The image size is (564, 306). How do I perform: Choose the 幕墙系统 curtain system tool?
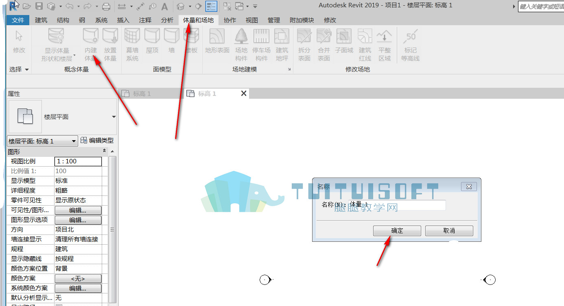tap(132, 45)
